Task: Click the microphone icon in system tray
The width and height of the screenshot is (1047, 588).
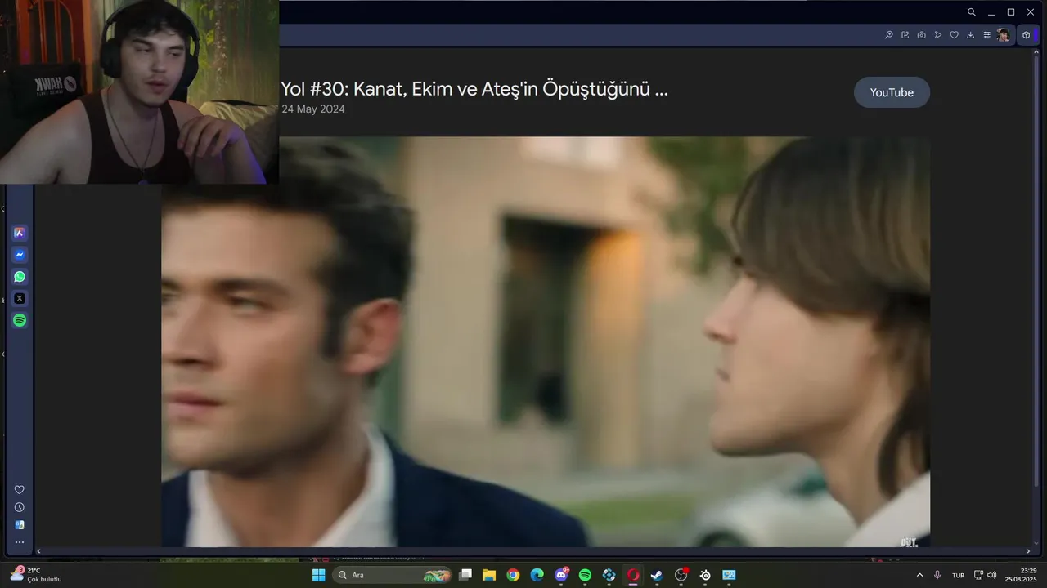Action: coord(937,575)
